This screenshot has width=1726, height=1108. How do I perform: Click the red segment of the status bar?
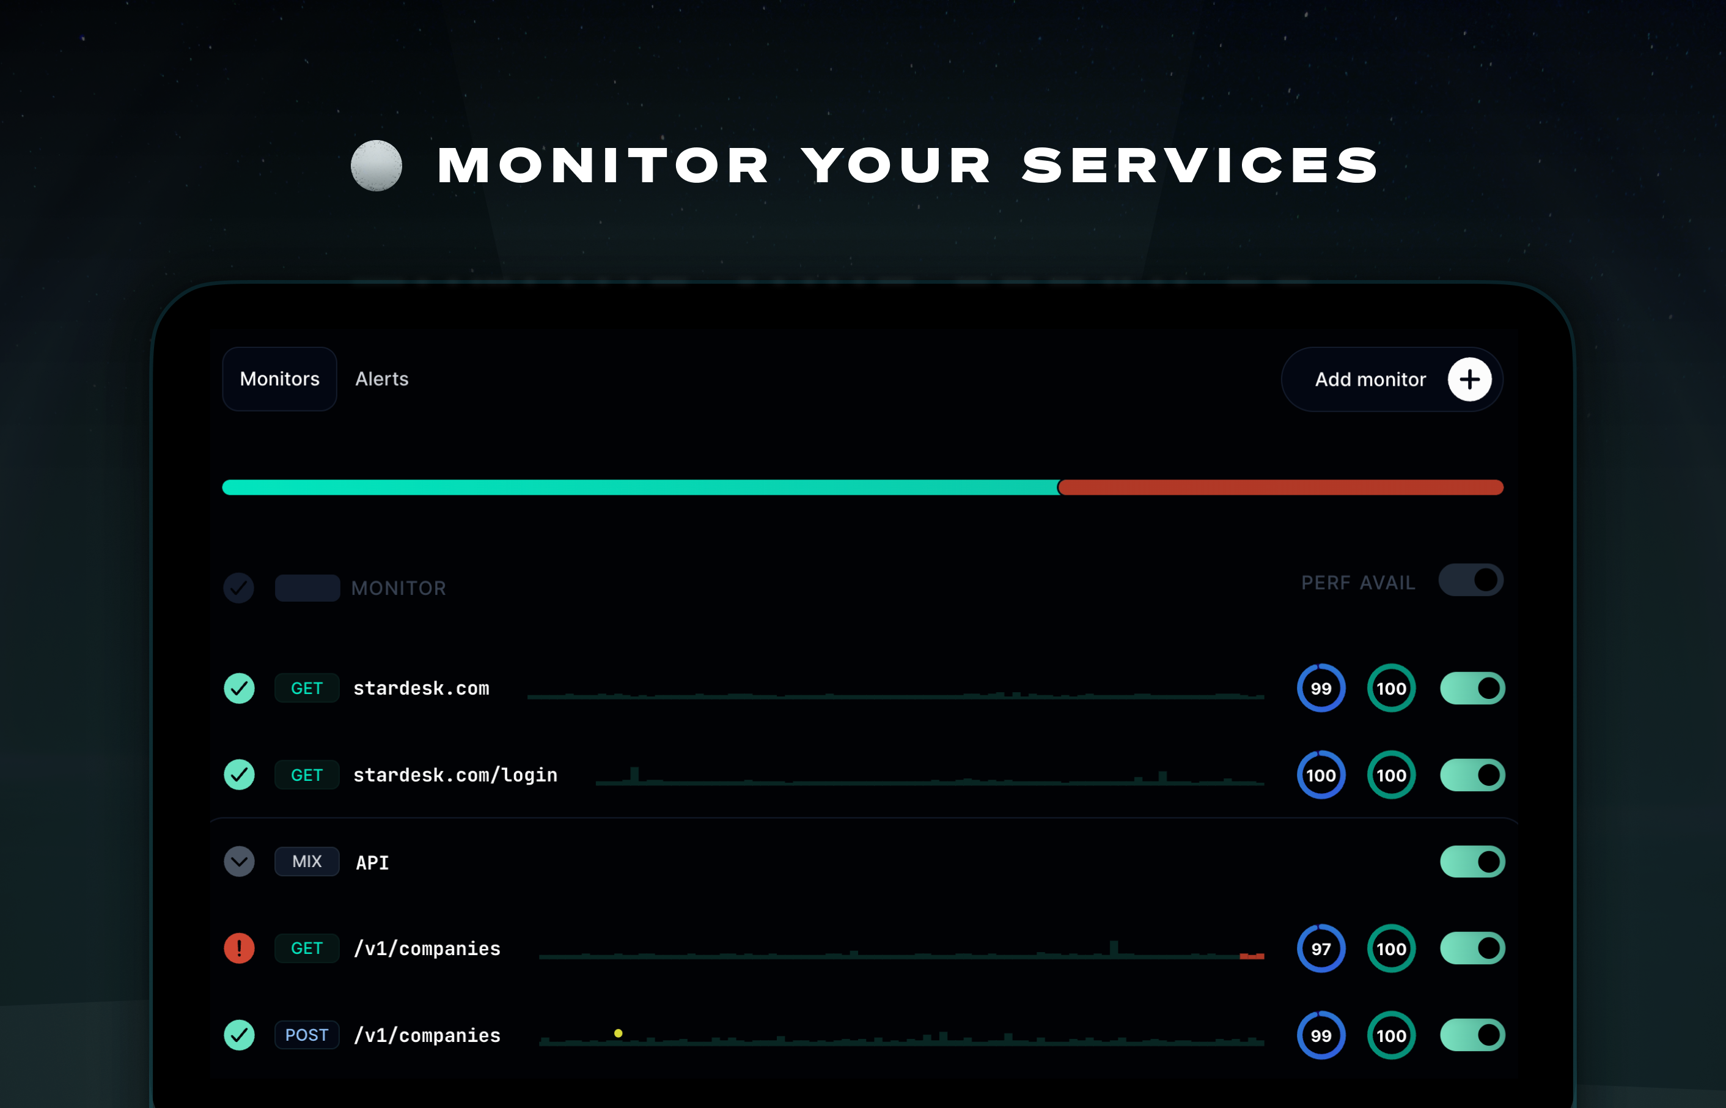click(1280, 487)
